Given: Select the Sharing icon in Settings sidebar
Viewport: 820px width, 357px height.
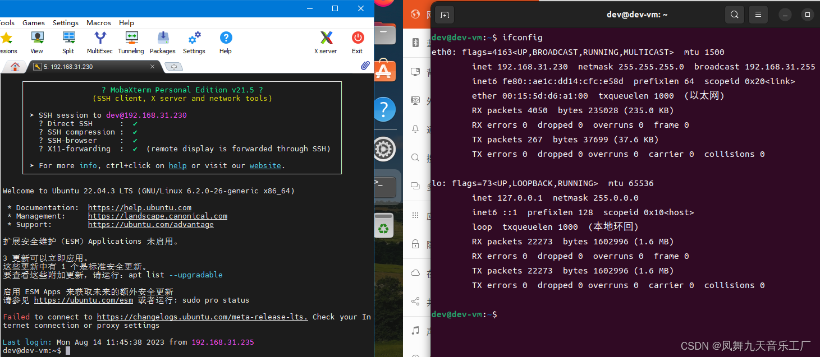Looking at the screenshot, I should [x=415, y=301].
